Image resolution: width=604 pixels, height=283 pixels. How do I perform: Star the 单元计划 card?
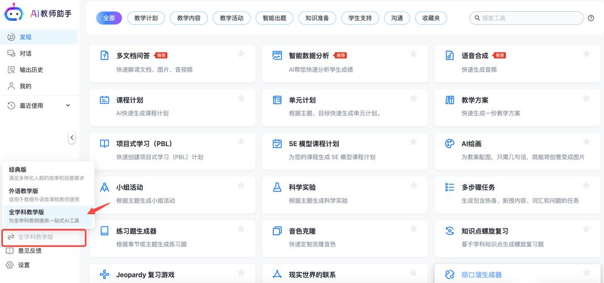pos(414,98)
